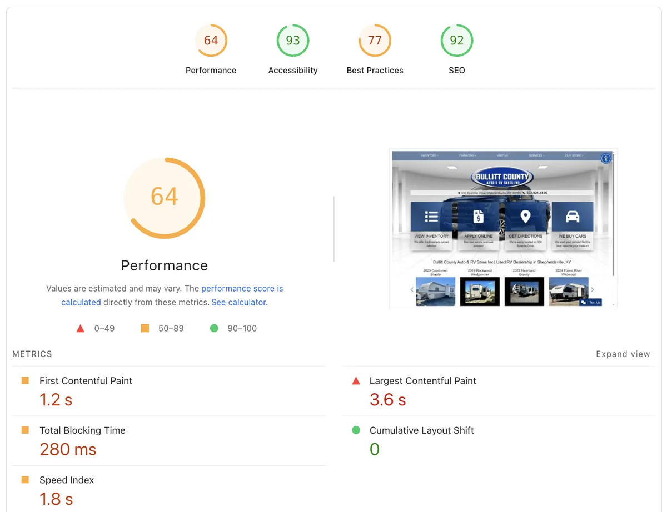Select the Best Practices label

pyautogui.click(x=375, y=71)
